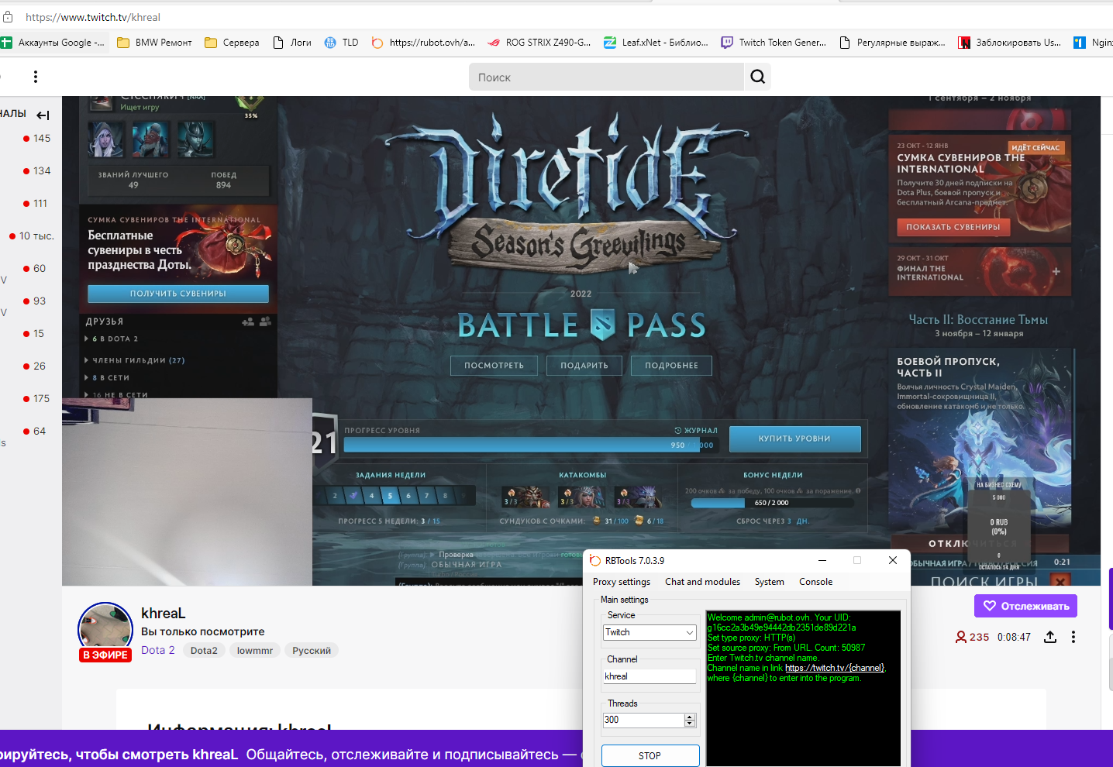Collapse the channels sidebar arrow
This screenshot has height=767, width=1113.
tap(43, 115)
